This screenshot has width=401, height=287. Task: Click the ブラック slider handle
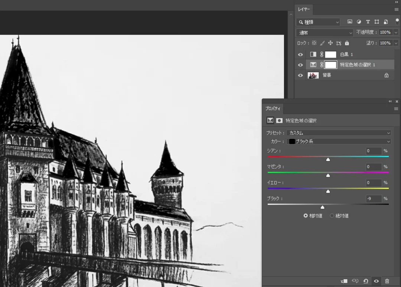tap(322, 207)
